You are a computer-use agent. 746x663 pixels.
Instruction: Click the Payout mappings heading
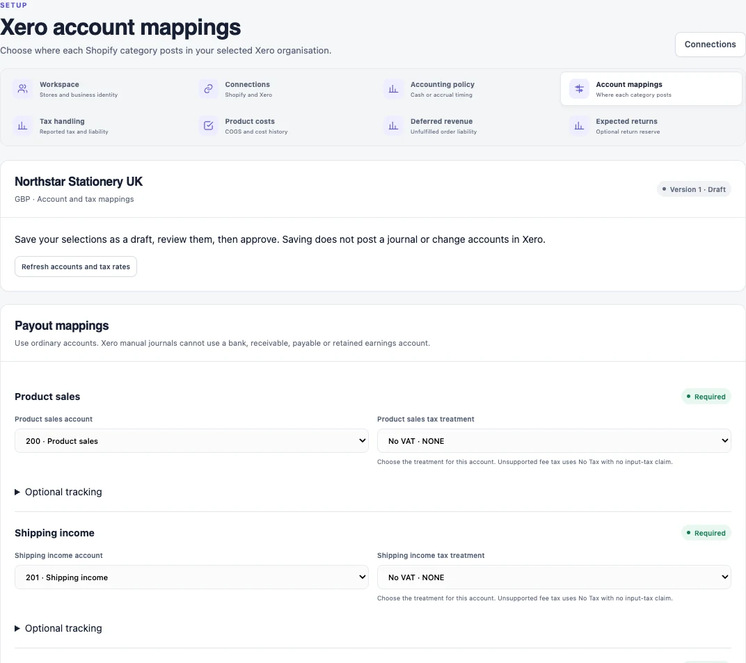click(x=62, y=326)
